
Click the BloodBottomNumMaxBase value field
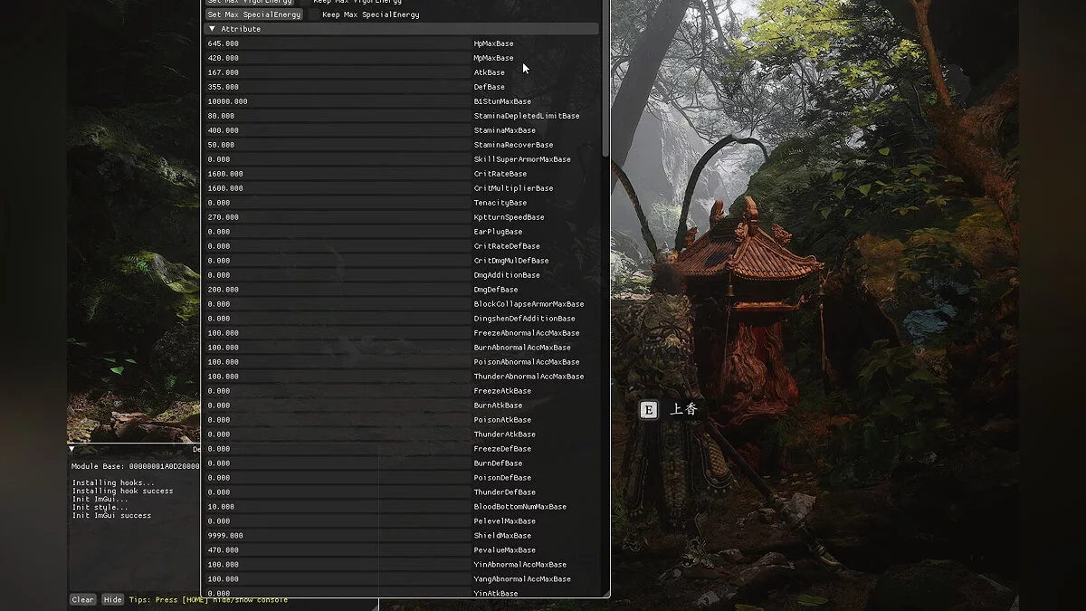pyautogui.click(x=337, y=507)
